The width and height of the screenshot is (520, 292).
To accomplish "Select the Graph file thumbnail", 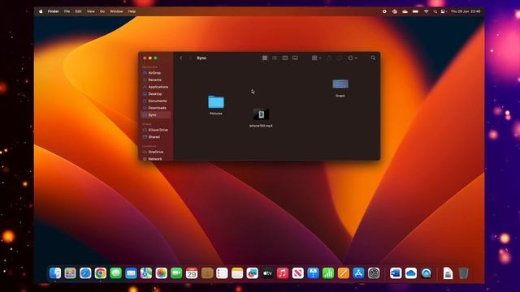I will coord(340,84).
